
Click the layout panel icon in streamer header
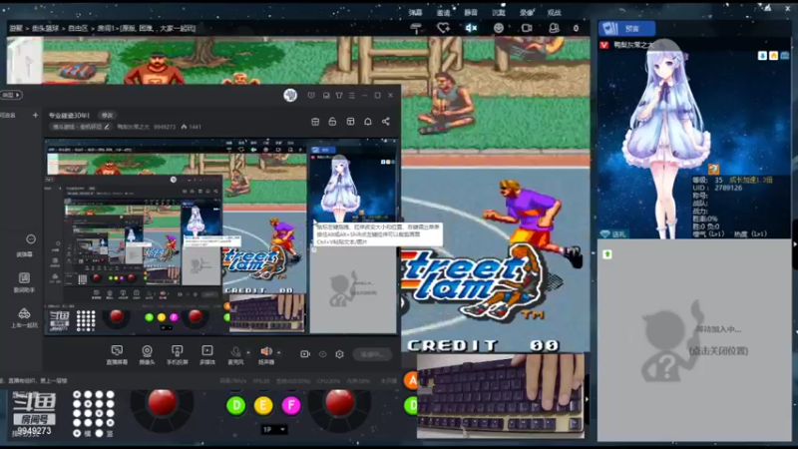[350, 122]
